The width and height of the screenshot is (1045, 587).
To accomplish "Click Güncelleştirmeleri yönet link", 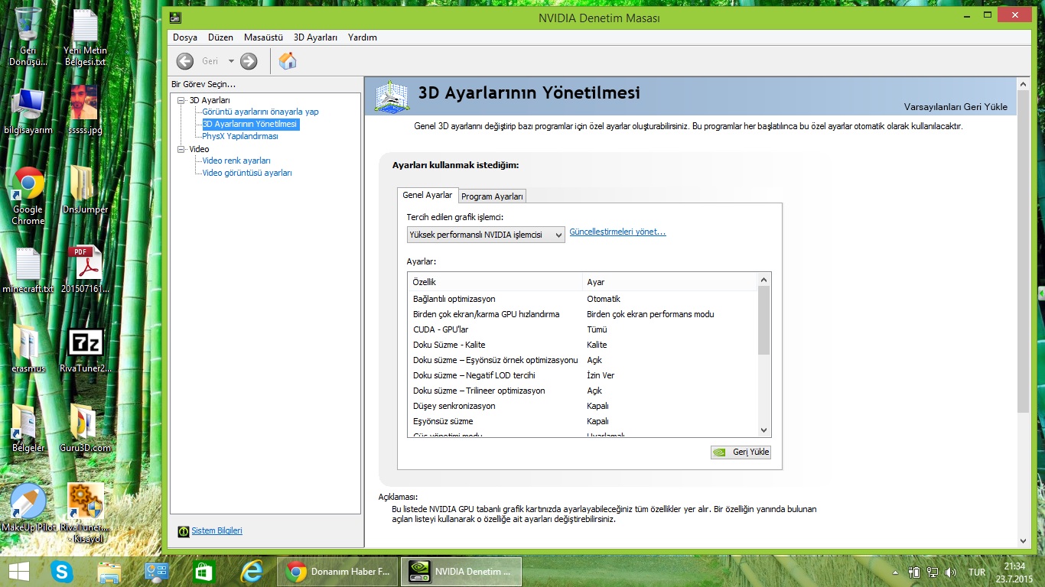I will [x=617, y=232].
